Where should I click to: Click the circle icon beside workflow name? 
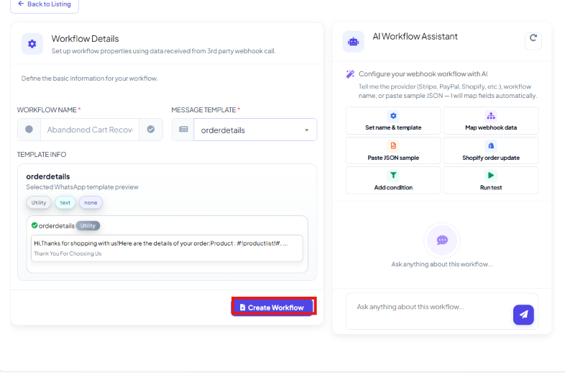click(29, 130)
